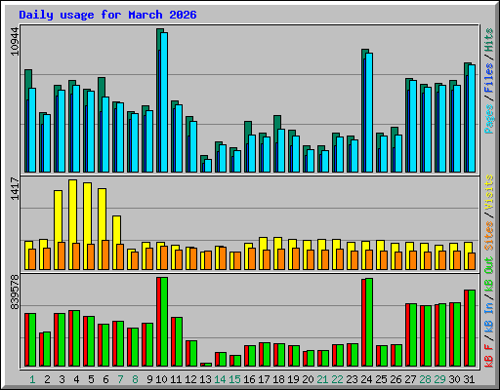Click day 7 on the x-axis
This screenshot has height=390, width=500.
click(x=120, y=379)
